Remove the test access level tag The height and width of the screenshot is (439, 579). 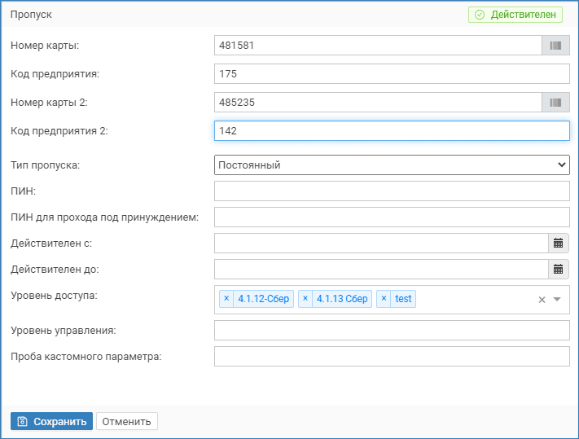tap(384, 299)
